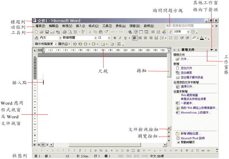
Task: Click the Undo arrow icon
Action: [x=113, y=32]
